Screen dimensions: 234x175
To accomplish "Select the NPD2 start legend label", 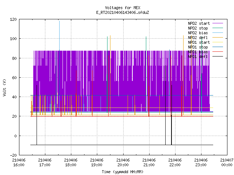I will [199, 23].
